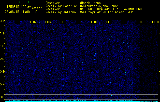The height and width of the screenshot is (102, 160).
Task: Click the 1107 time marker
Action: point(109,22)
